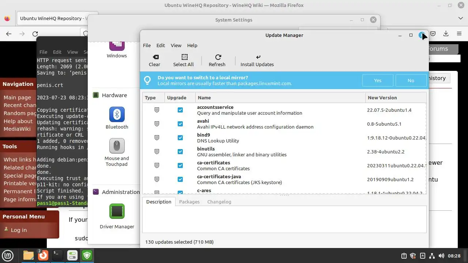
Task: Open the Help about MediaWiki link
Action: pyautogui.click(x=18, y=125)
